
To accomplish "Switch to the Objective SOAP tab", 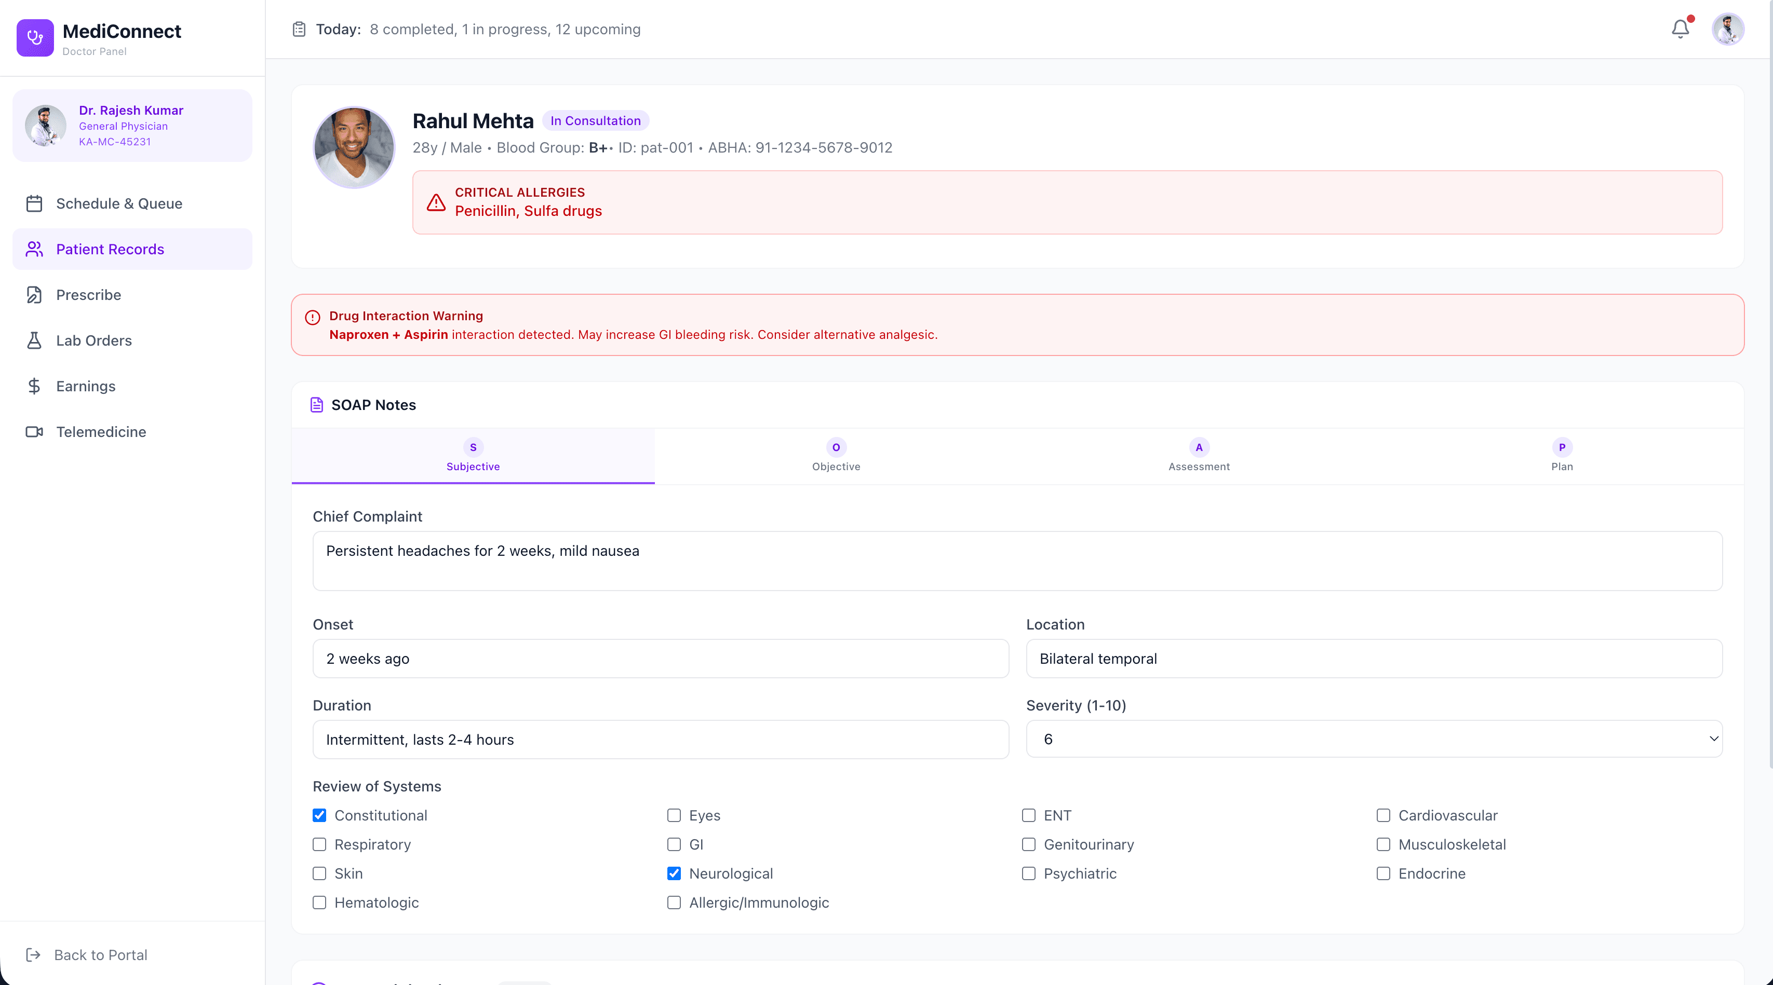I will click(x=836, y=456).
